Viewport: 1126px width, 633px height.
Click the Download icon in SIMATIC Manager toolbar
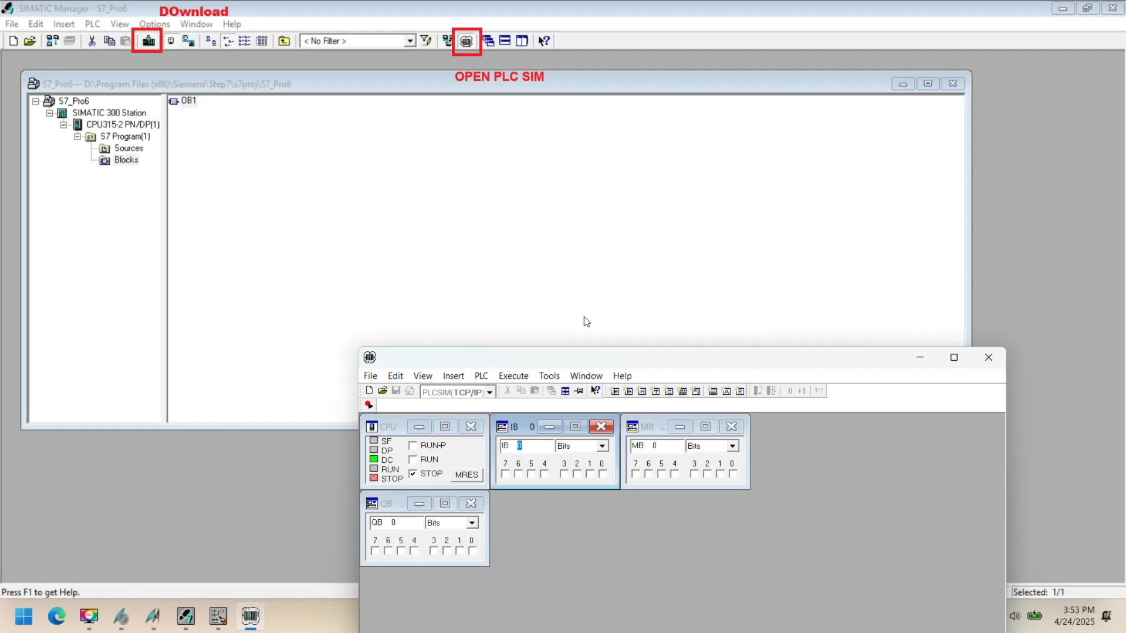click(148, 40)
